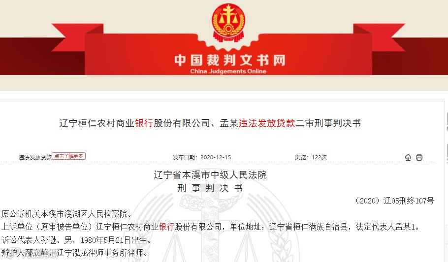448x262 pixels.
Task: Click the 辽宁省本溪市中级人民法院 court heading
Action: pos(210,175)
